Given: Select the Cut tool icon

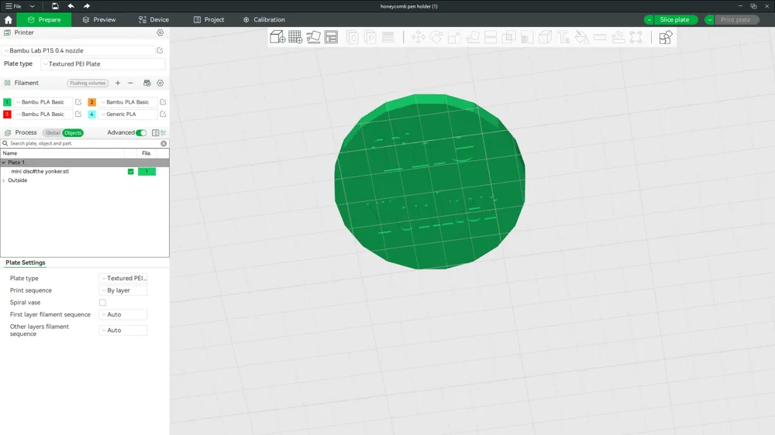Looking at the screenshot, I should pyautogui.click(x=491, y=37).
